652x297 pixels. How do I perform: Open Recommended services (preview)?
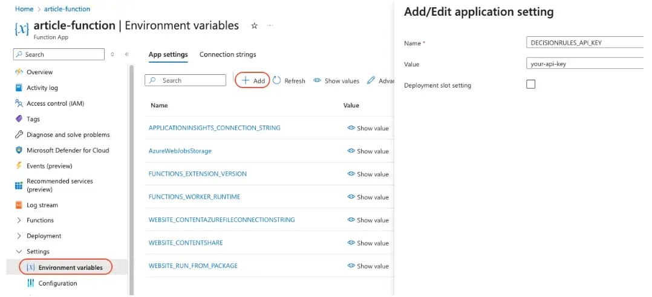(54, 185)
